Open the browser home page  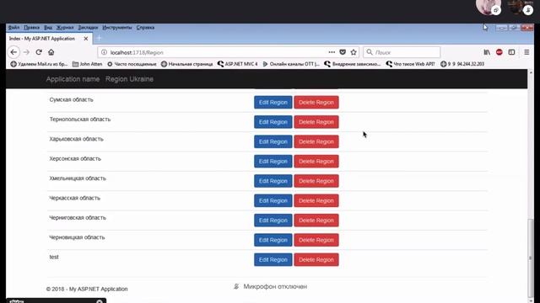[x=51, y=52]
